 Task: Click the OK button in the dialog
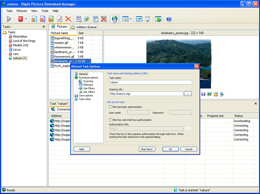pos(170,149)
